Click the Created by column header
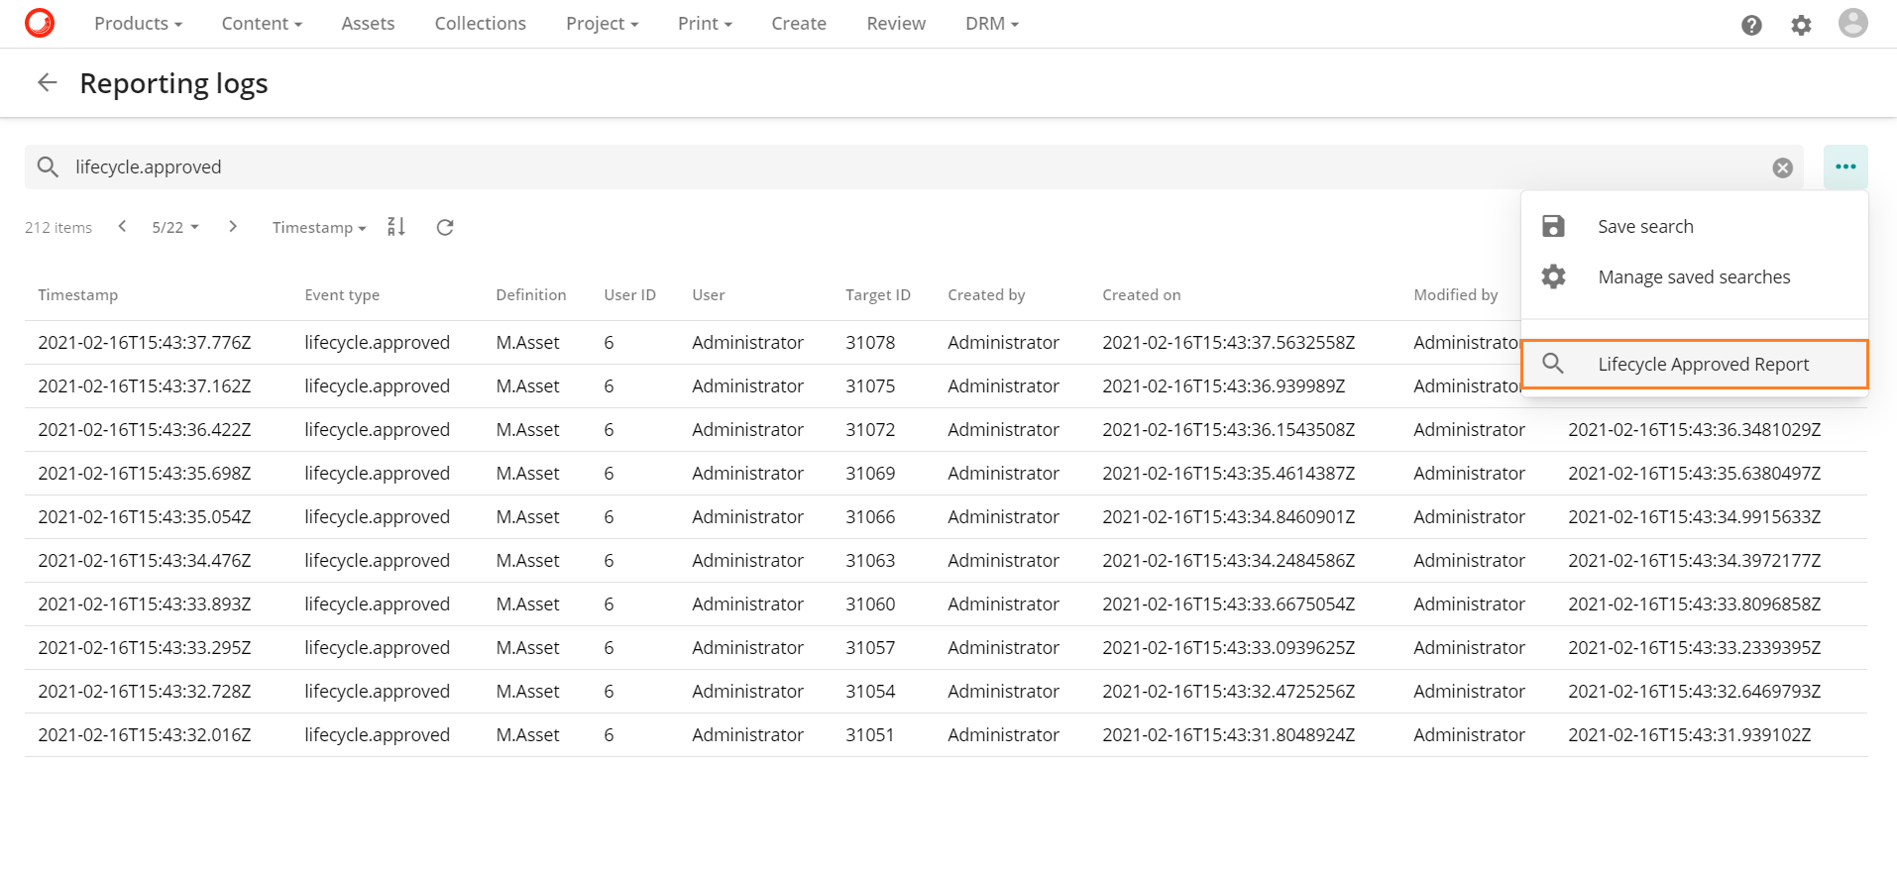1897x877 pixels. pos(986,294)
